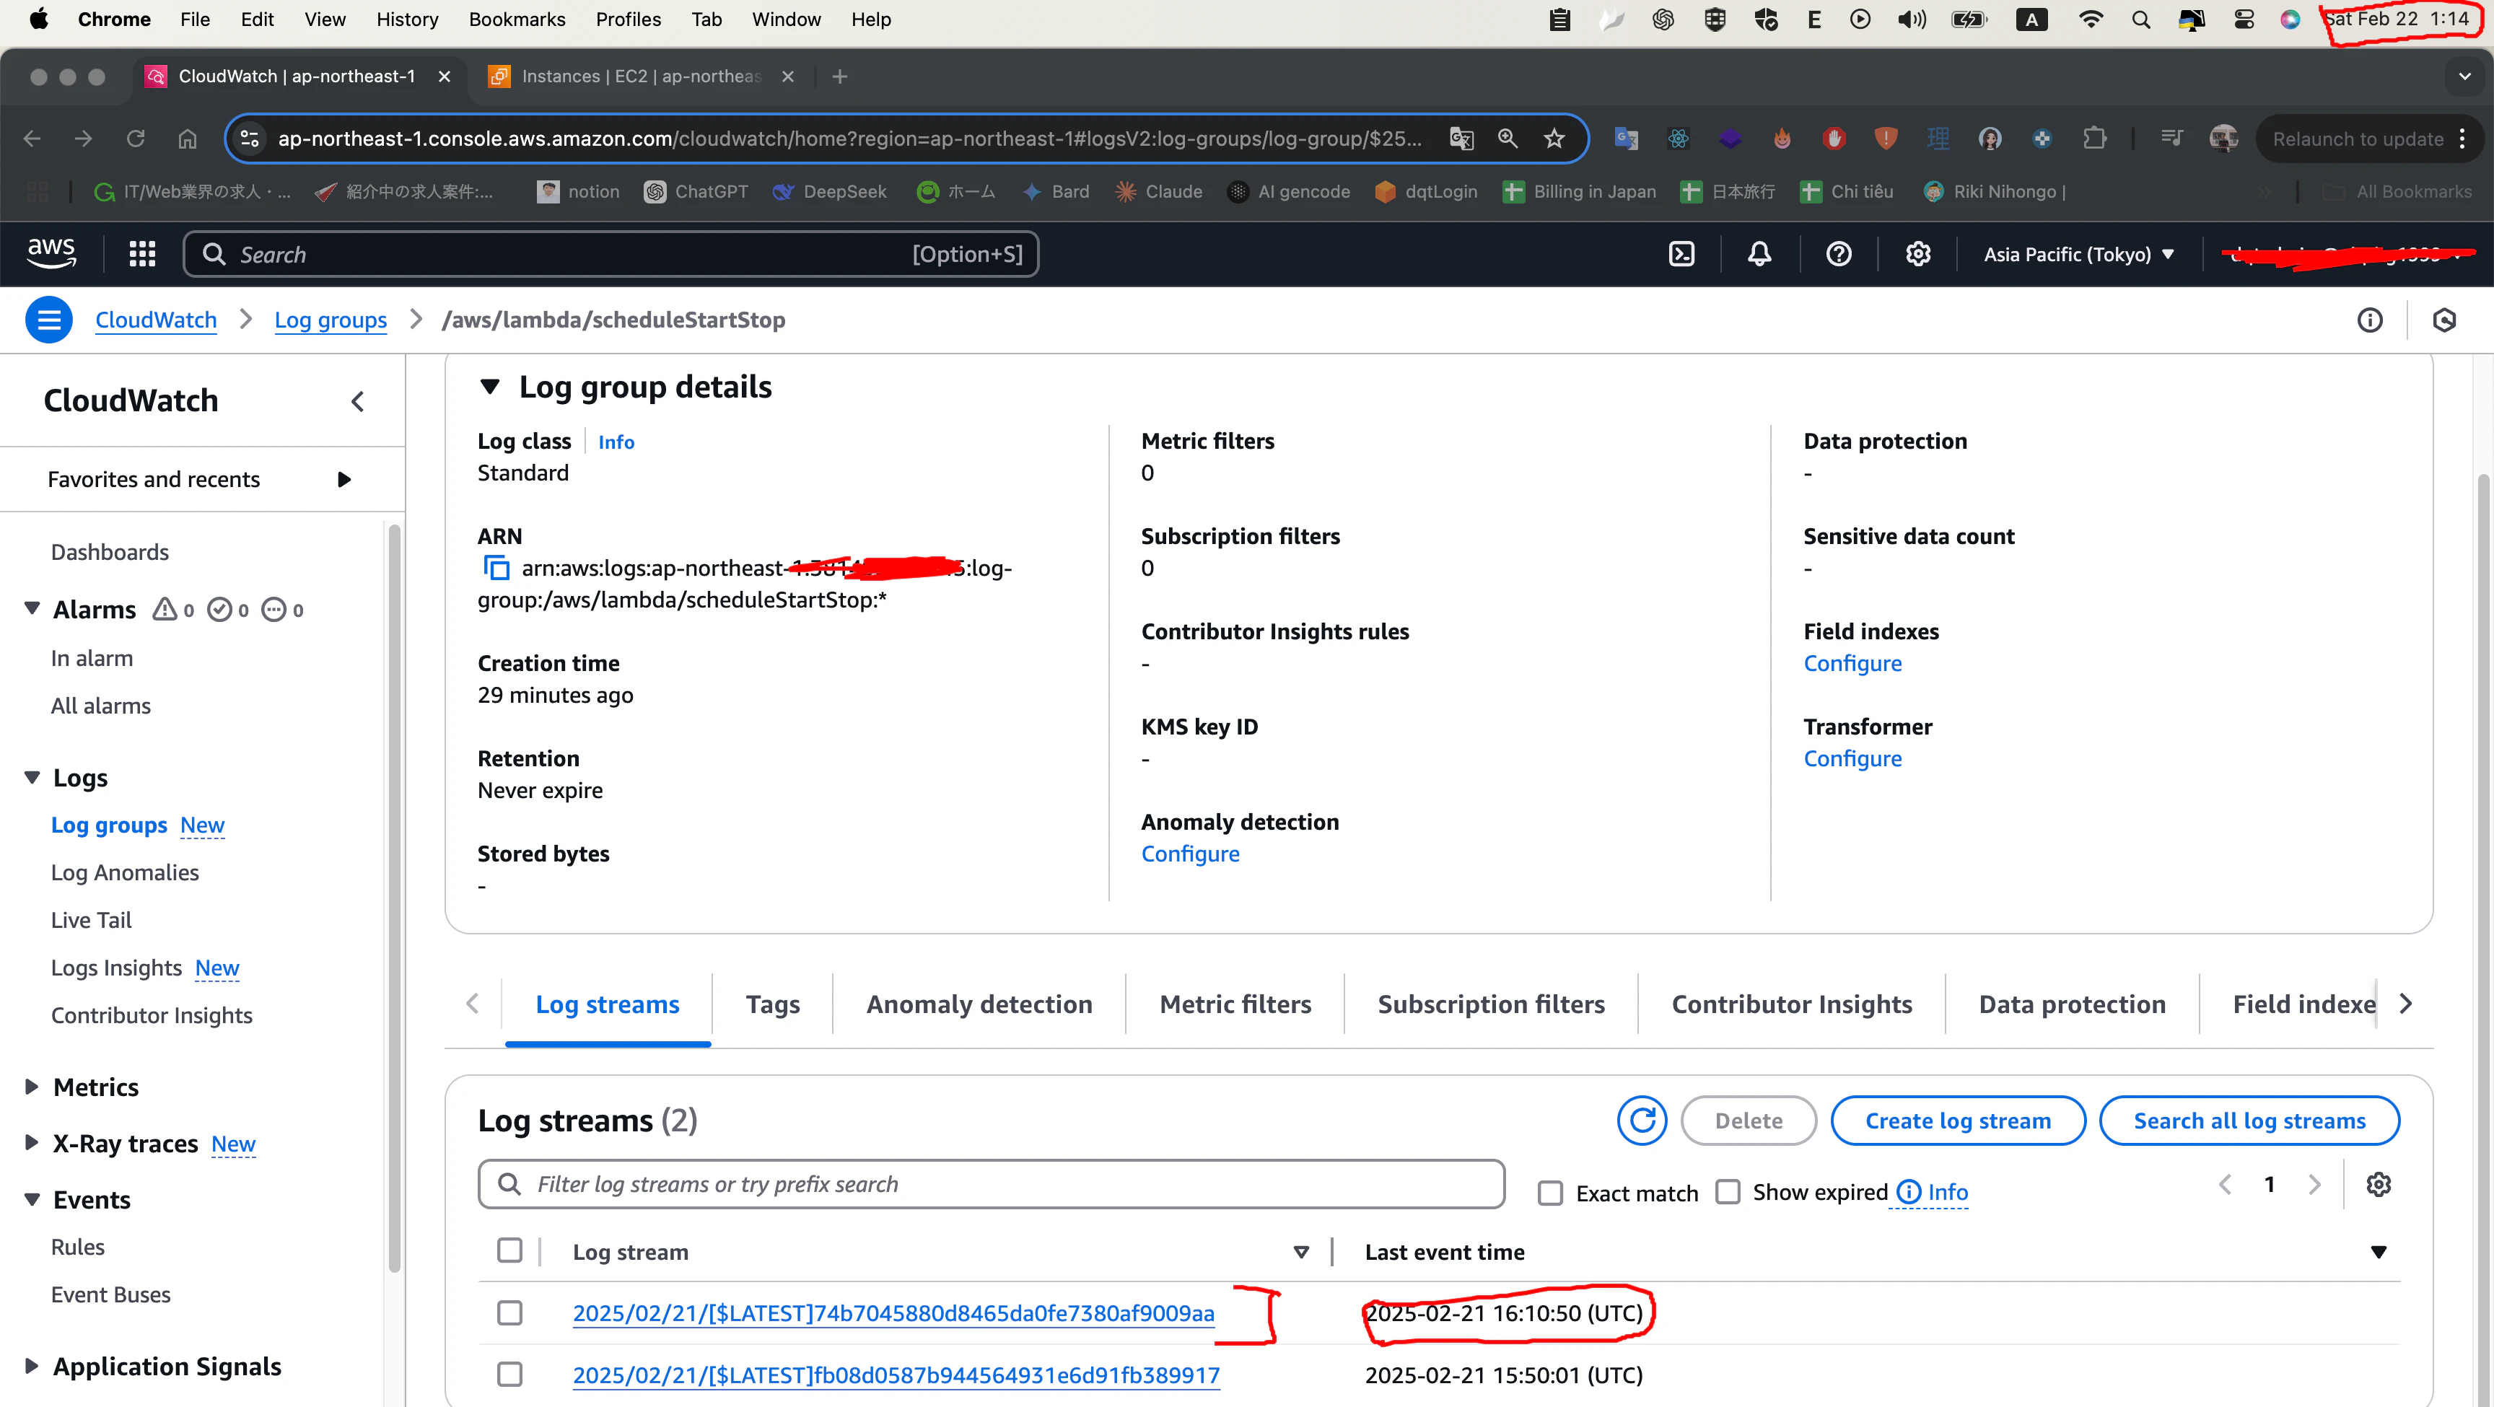Screen dimensions: 2494x1407
Task: Refresh the log streams list
Action: (1642, 1121)
